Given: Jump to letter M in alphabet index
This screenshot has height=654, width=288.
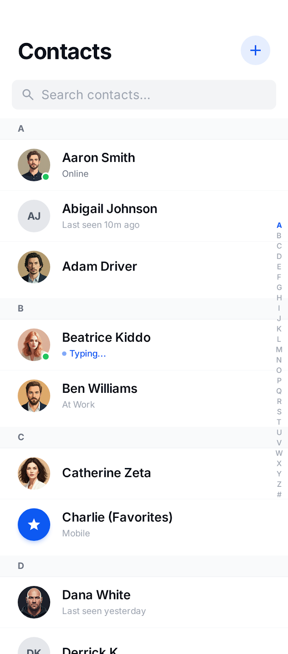Looking at the screenshot, I should [x=279, y=349].
